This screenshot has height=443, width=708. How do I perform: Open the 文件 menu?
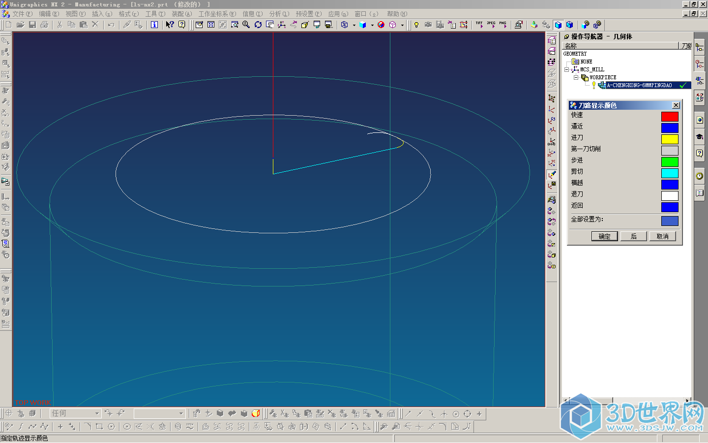pyautogui.click(x=22, y=14)
